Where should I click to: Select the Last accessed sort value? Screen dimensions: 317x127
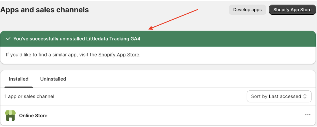click(285, 96)
